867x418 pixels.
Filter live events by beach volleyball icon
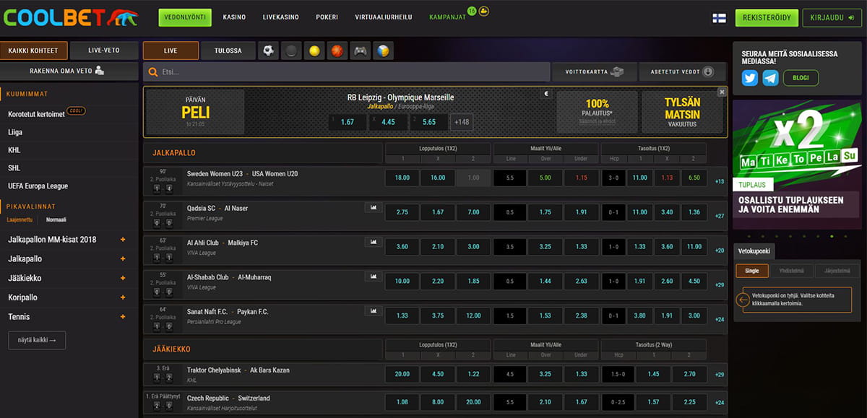click(383, 51)
